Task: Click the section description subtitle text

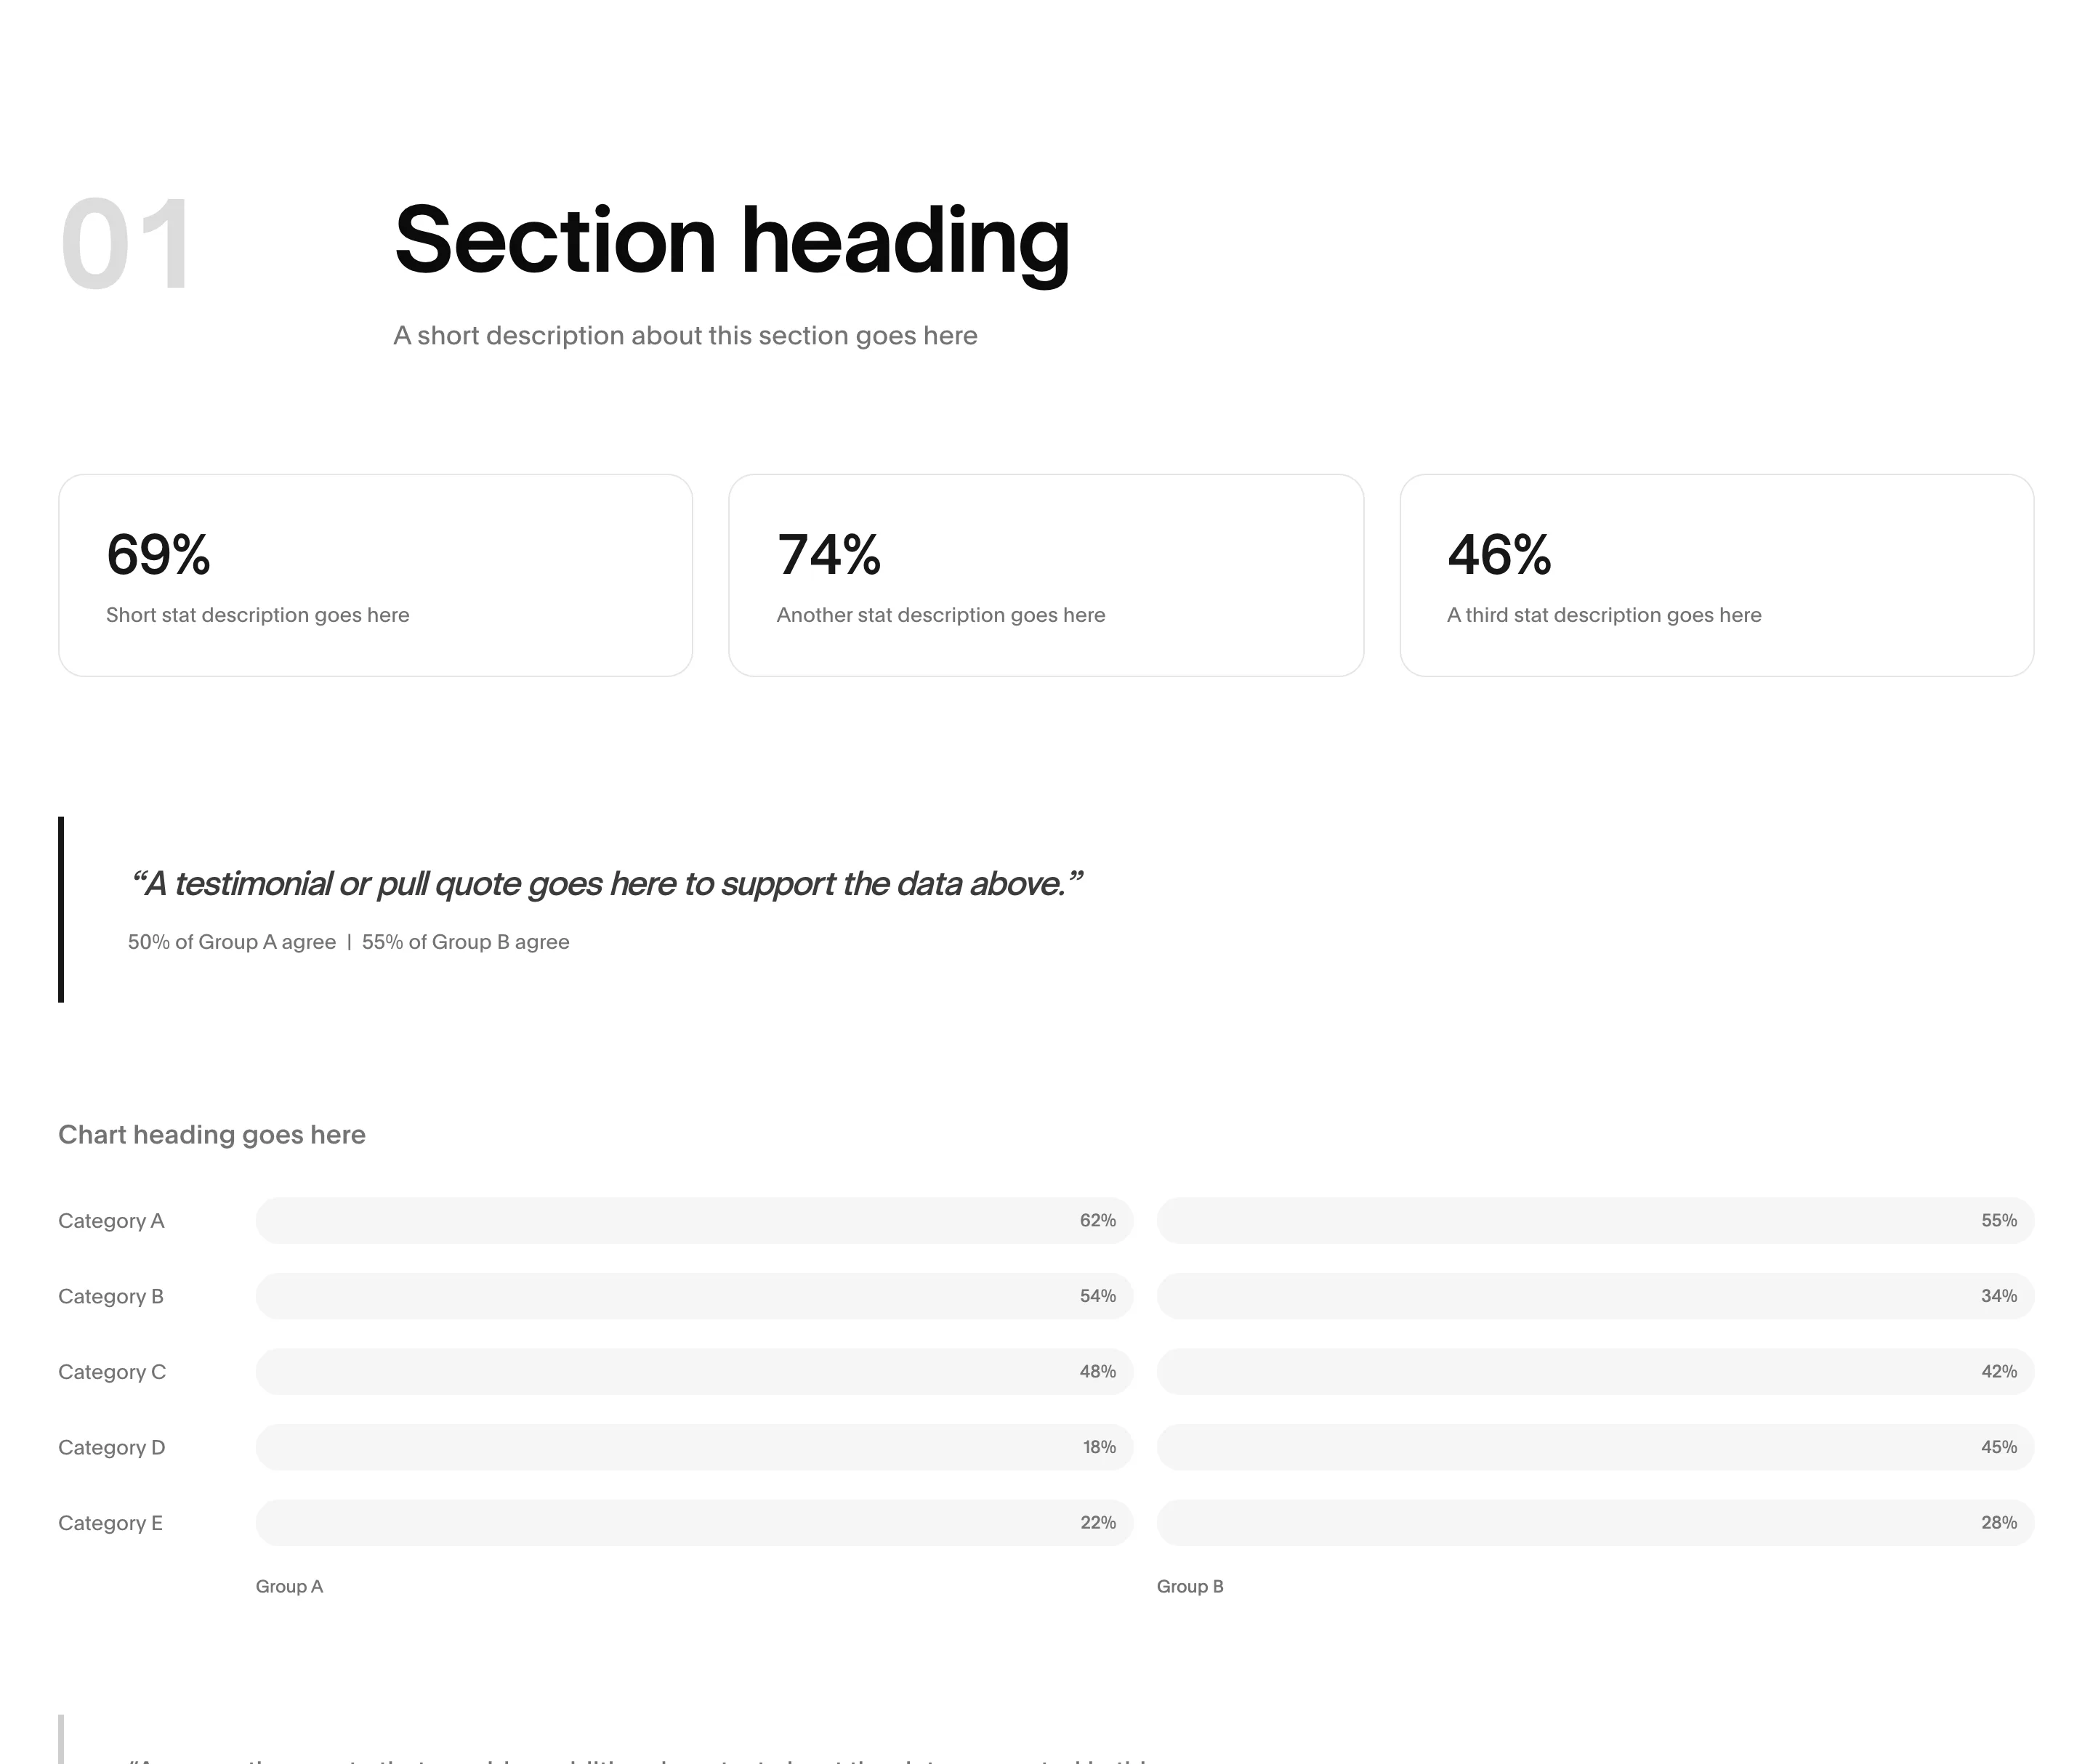Action: [x=685, y=335]
